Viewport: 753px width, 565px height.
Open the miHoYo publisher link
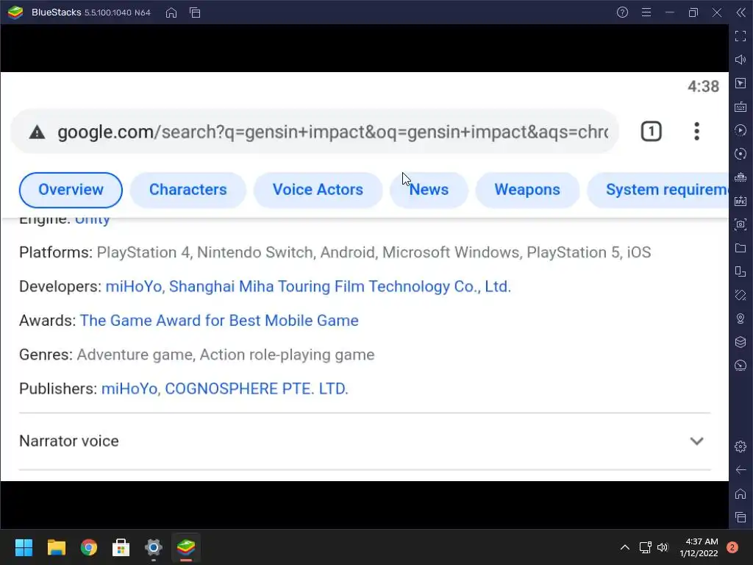[x=129, y=388]
